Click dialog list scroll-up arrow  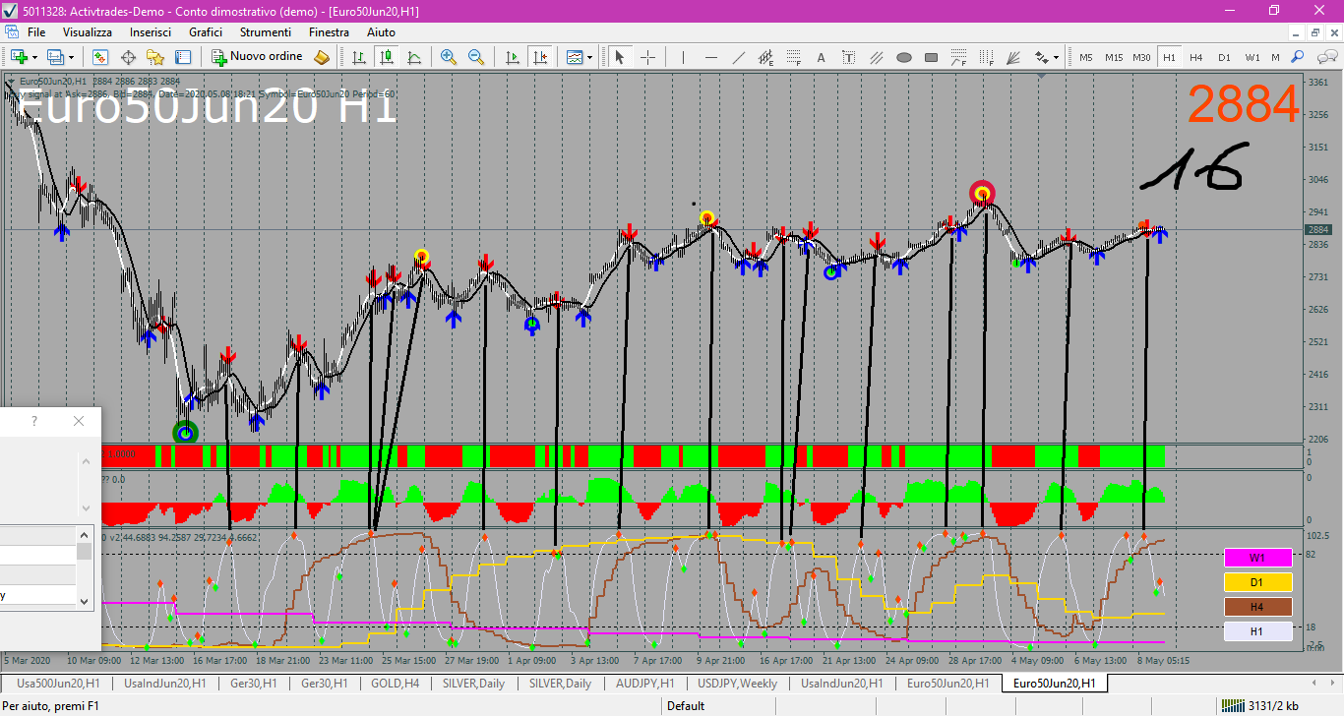click(85, 534)
